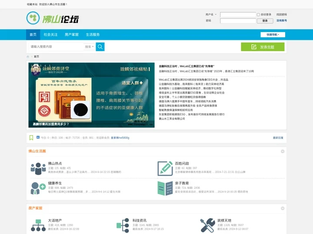
Task: Toggle 自动登录 checkbox
Action: pyautogui.click(x=258, y=15)
